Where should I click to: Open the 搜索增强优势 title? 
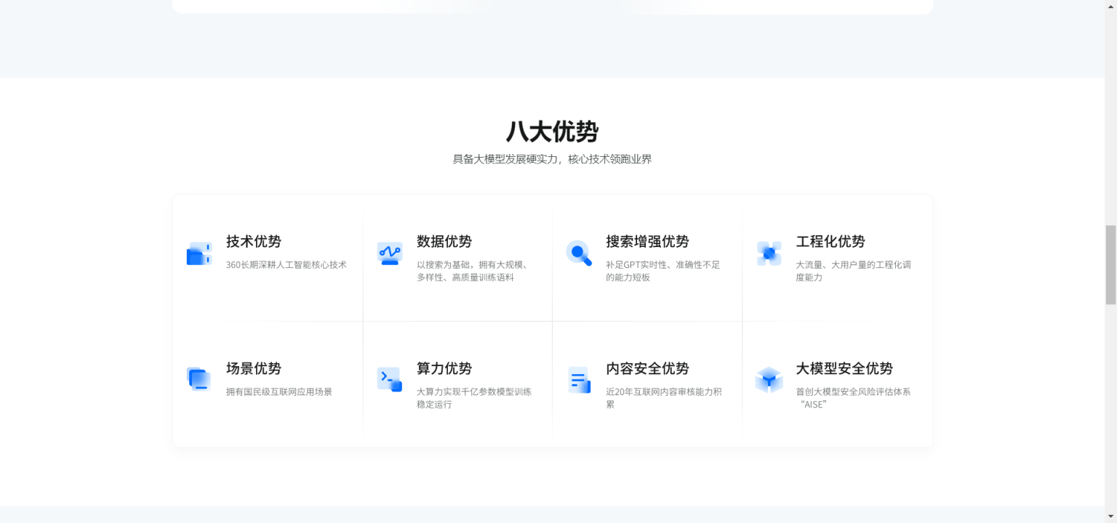coord(647,242)
